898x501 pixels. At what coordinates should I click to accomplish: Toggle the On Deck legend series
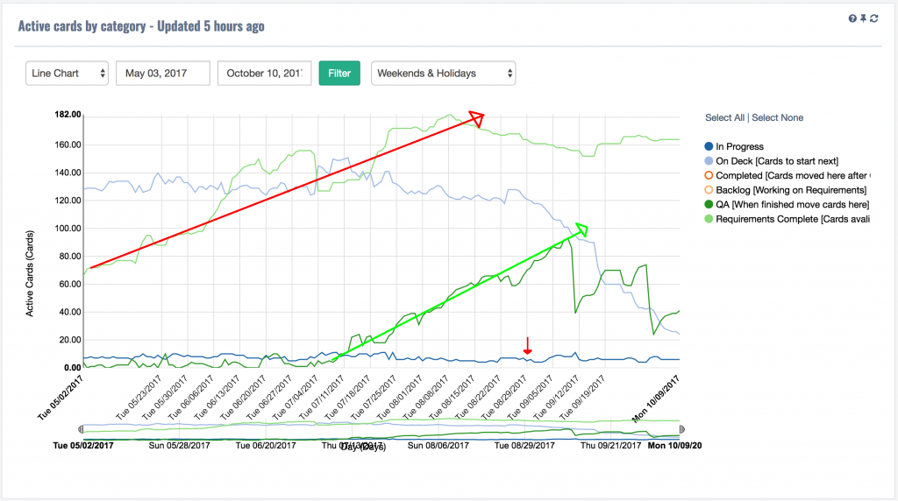tap(772, 161)
